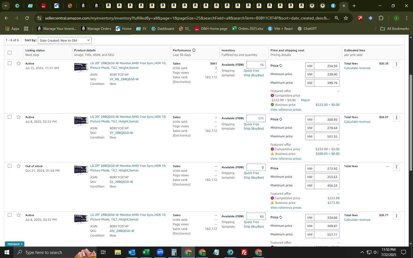Open Excel from the taskbar

pos(146,252)
